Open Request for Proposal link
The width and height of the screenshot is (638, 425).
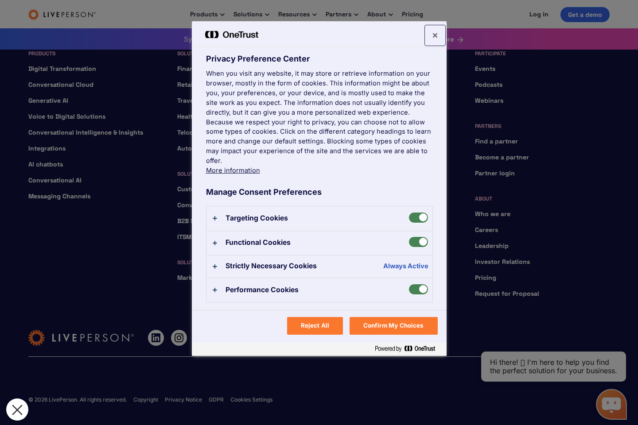(507, 294)
